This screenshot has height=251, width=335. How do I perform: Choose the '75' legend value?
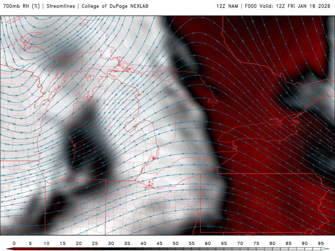click(256, 243)
